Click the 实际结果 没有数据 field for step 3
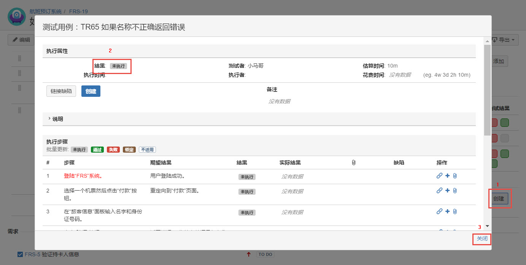Viewport: 526px width, 265px height. point(292,212)
